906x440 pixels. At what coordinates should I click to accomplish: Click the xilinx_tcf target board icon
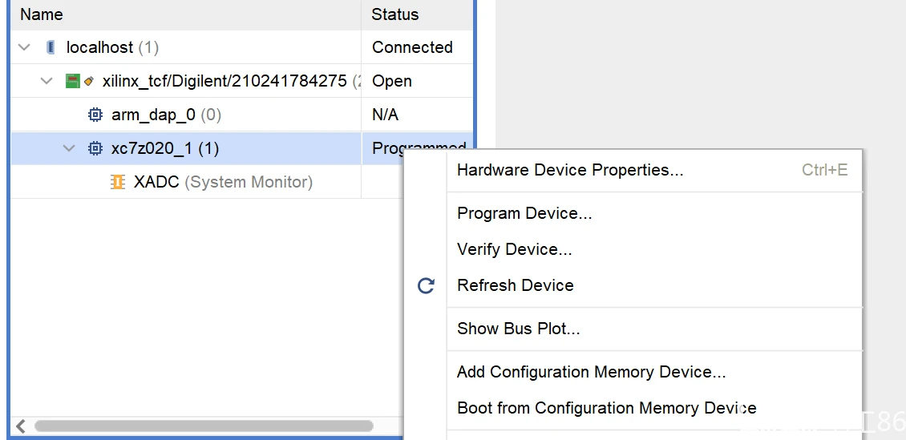pos(73,81)
